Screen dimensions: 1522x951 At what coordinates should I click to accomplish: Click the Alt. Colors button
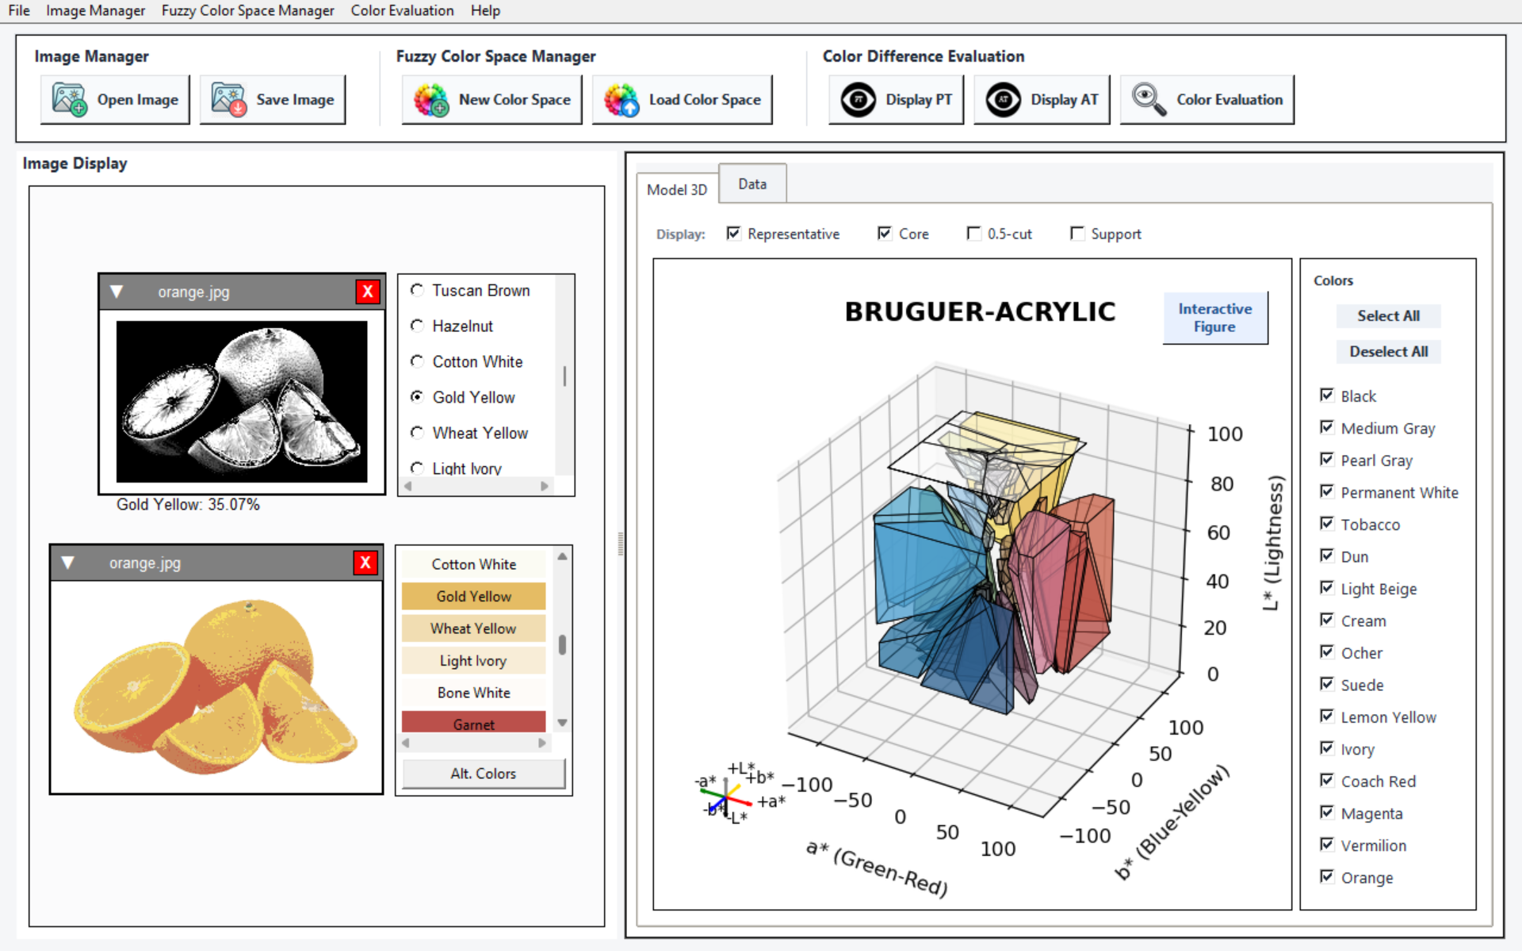pyautogui.click(x=484, y=773)
